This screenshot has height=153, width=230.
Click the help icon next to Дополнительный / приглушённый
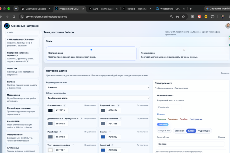pyautogui.click(x=81, y=119)
